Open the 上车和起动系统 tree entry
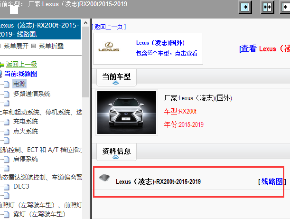The height and width of the screenshot is (219, 290). [x=41, y=112]
